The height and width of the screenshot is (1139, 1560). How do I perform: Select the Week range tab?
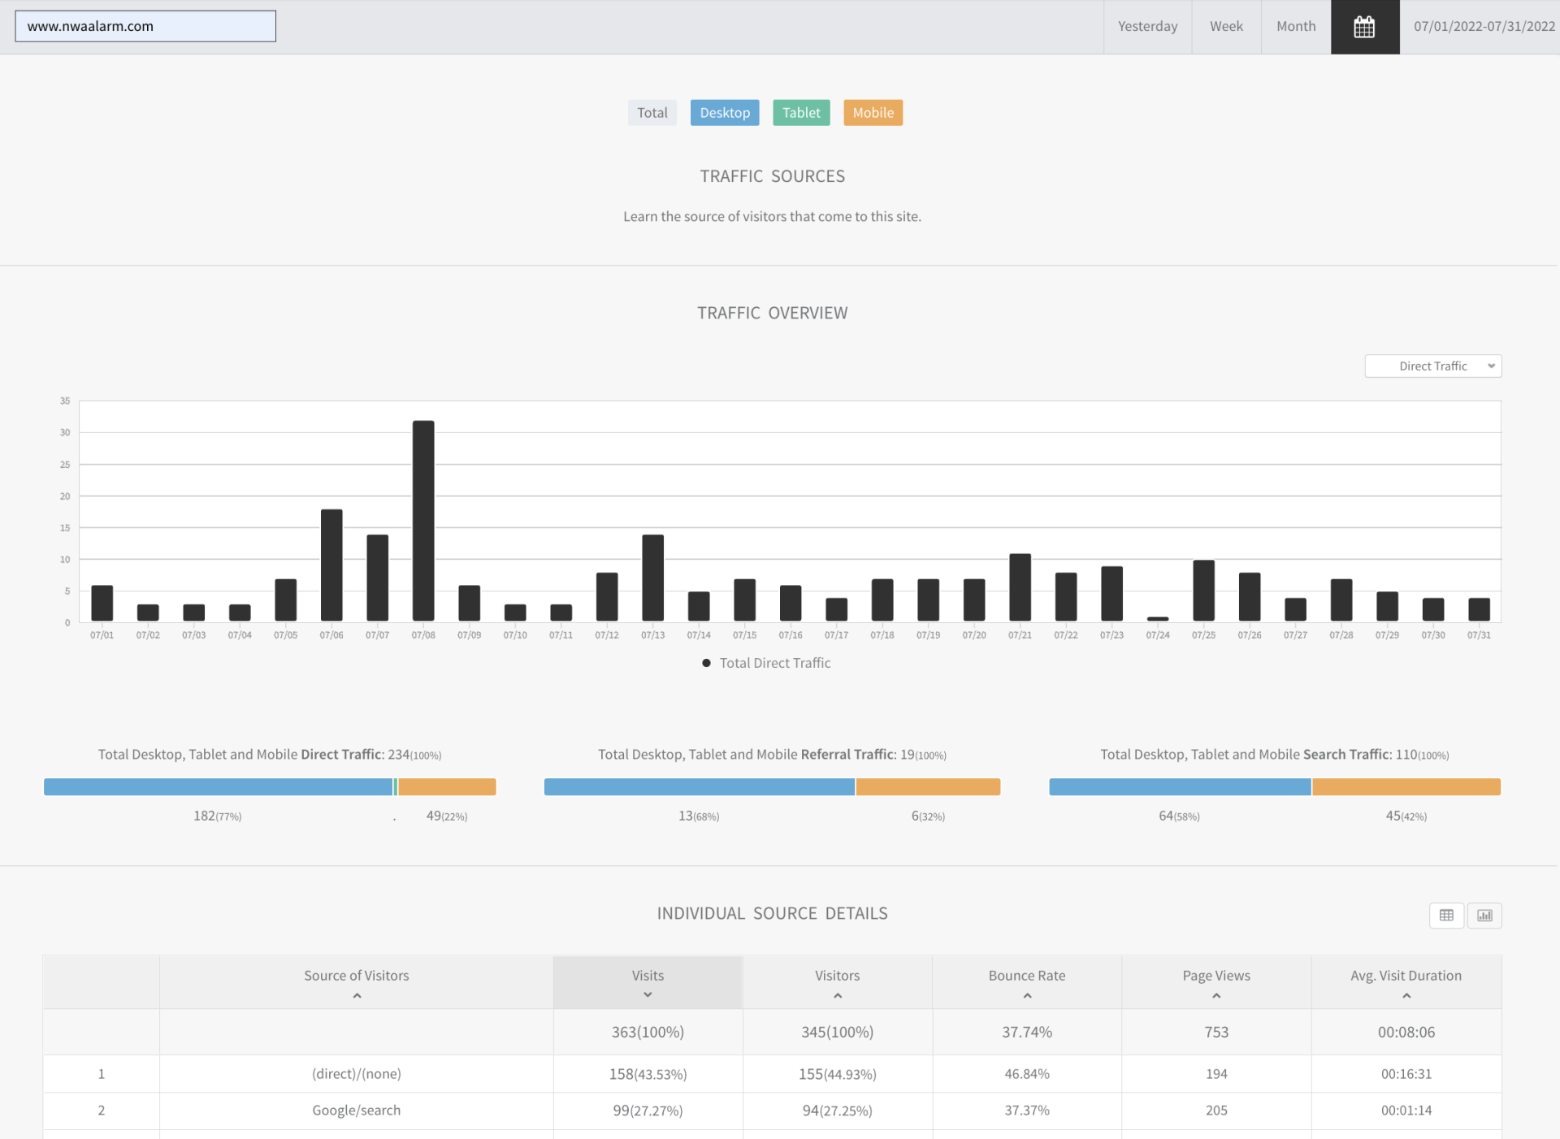pos(1226,27)
